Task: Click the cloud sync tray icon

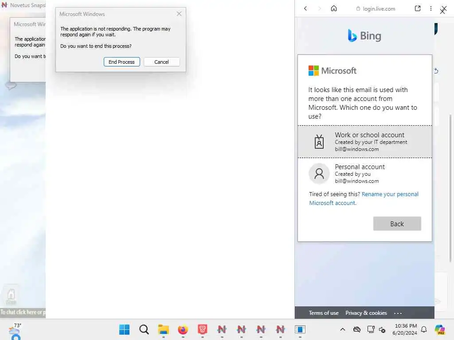Action: tap(357, 329)
